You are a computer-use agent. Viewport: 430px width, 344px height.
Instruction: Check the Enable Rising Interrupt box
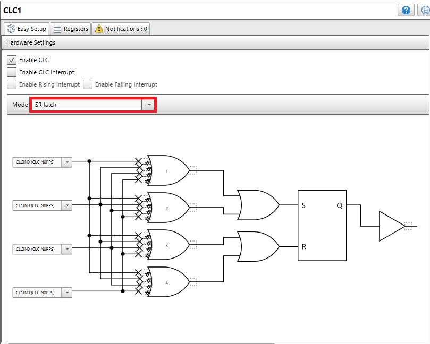point(12,84)
